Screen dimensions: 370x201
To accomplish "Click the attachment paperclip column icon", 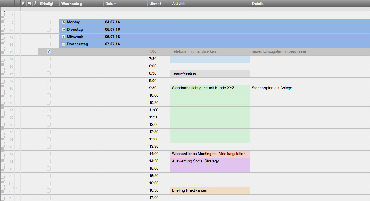I will pos(23,4).
